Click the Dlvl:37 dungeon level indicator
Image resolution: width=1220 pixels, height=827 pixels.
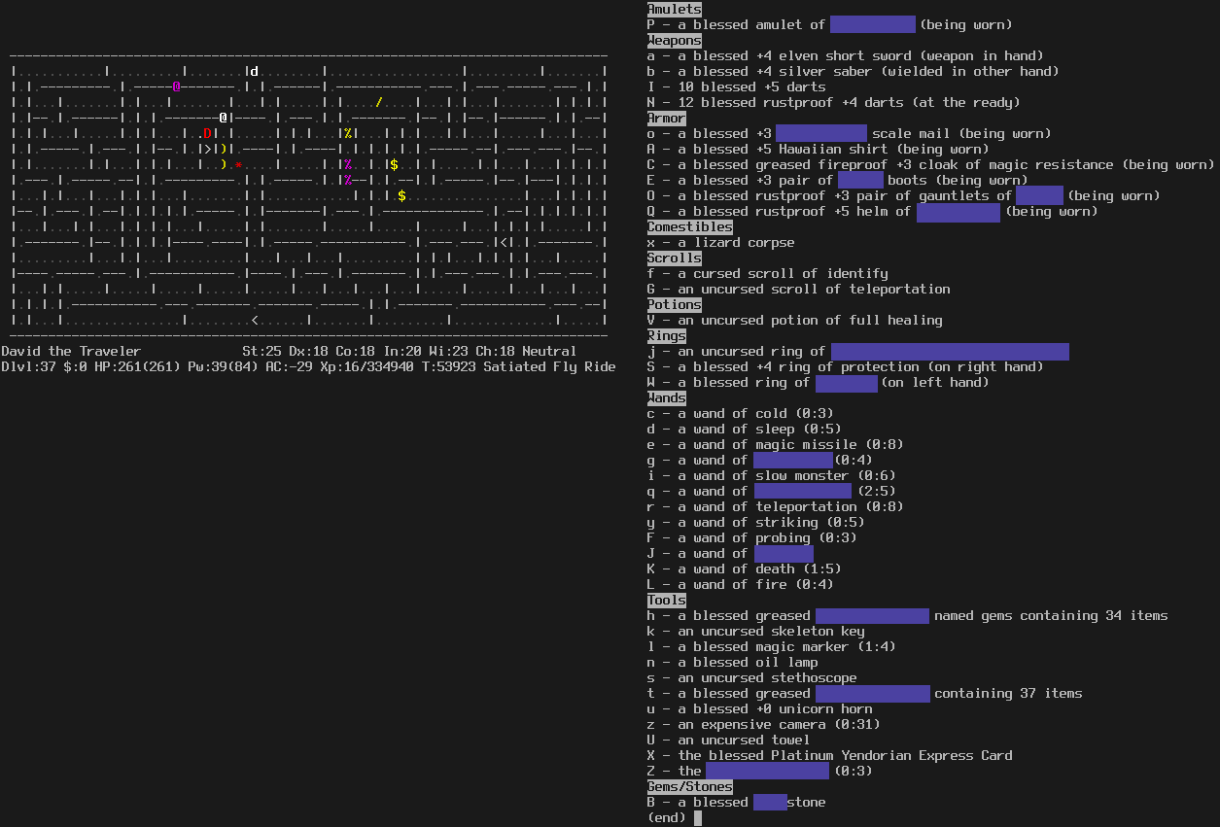[28, 366]
